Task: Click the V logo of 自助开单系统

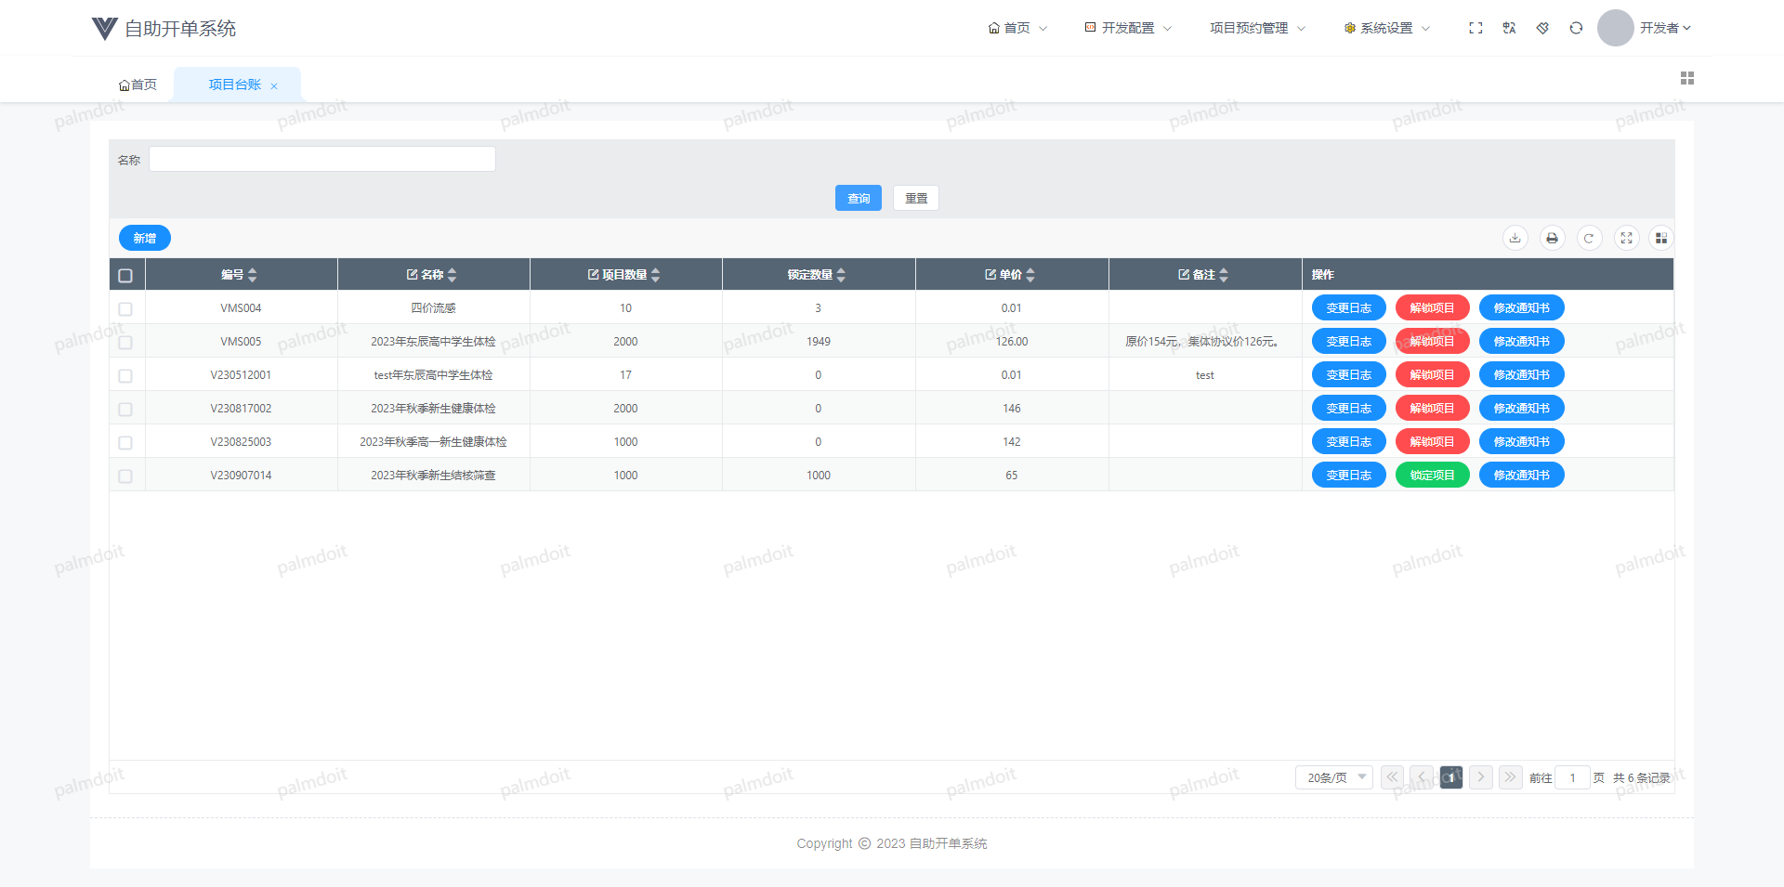Action: [105, 29]
